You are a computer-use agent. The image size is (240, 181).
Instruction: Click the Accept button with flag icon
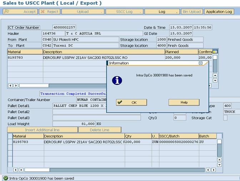pos(20,11)
